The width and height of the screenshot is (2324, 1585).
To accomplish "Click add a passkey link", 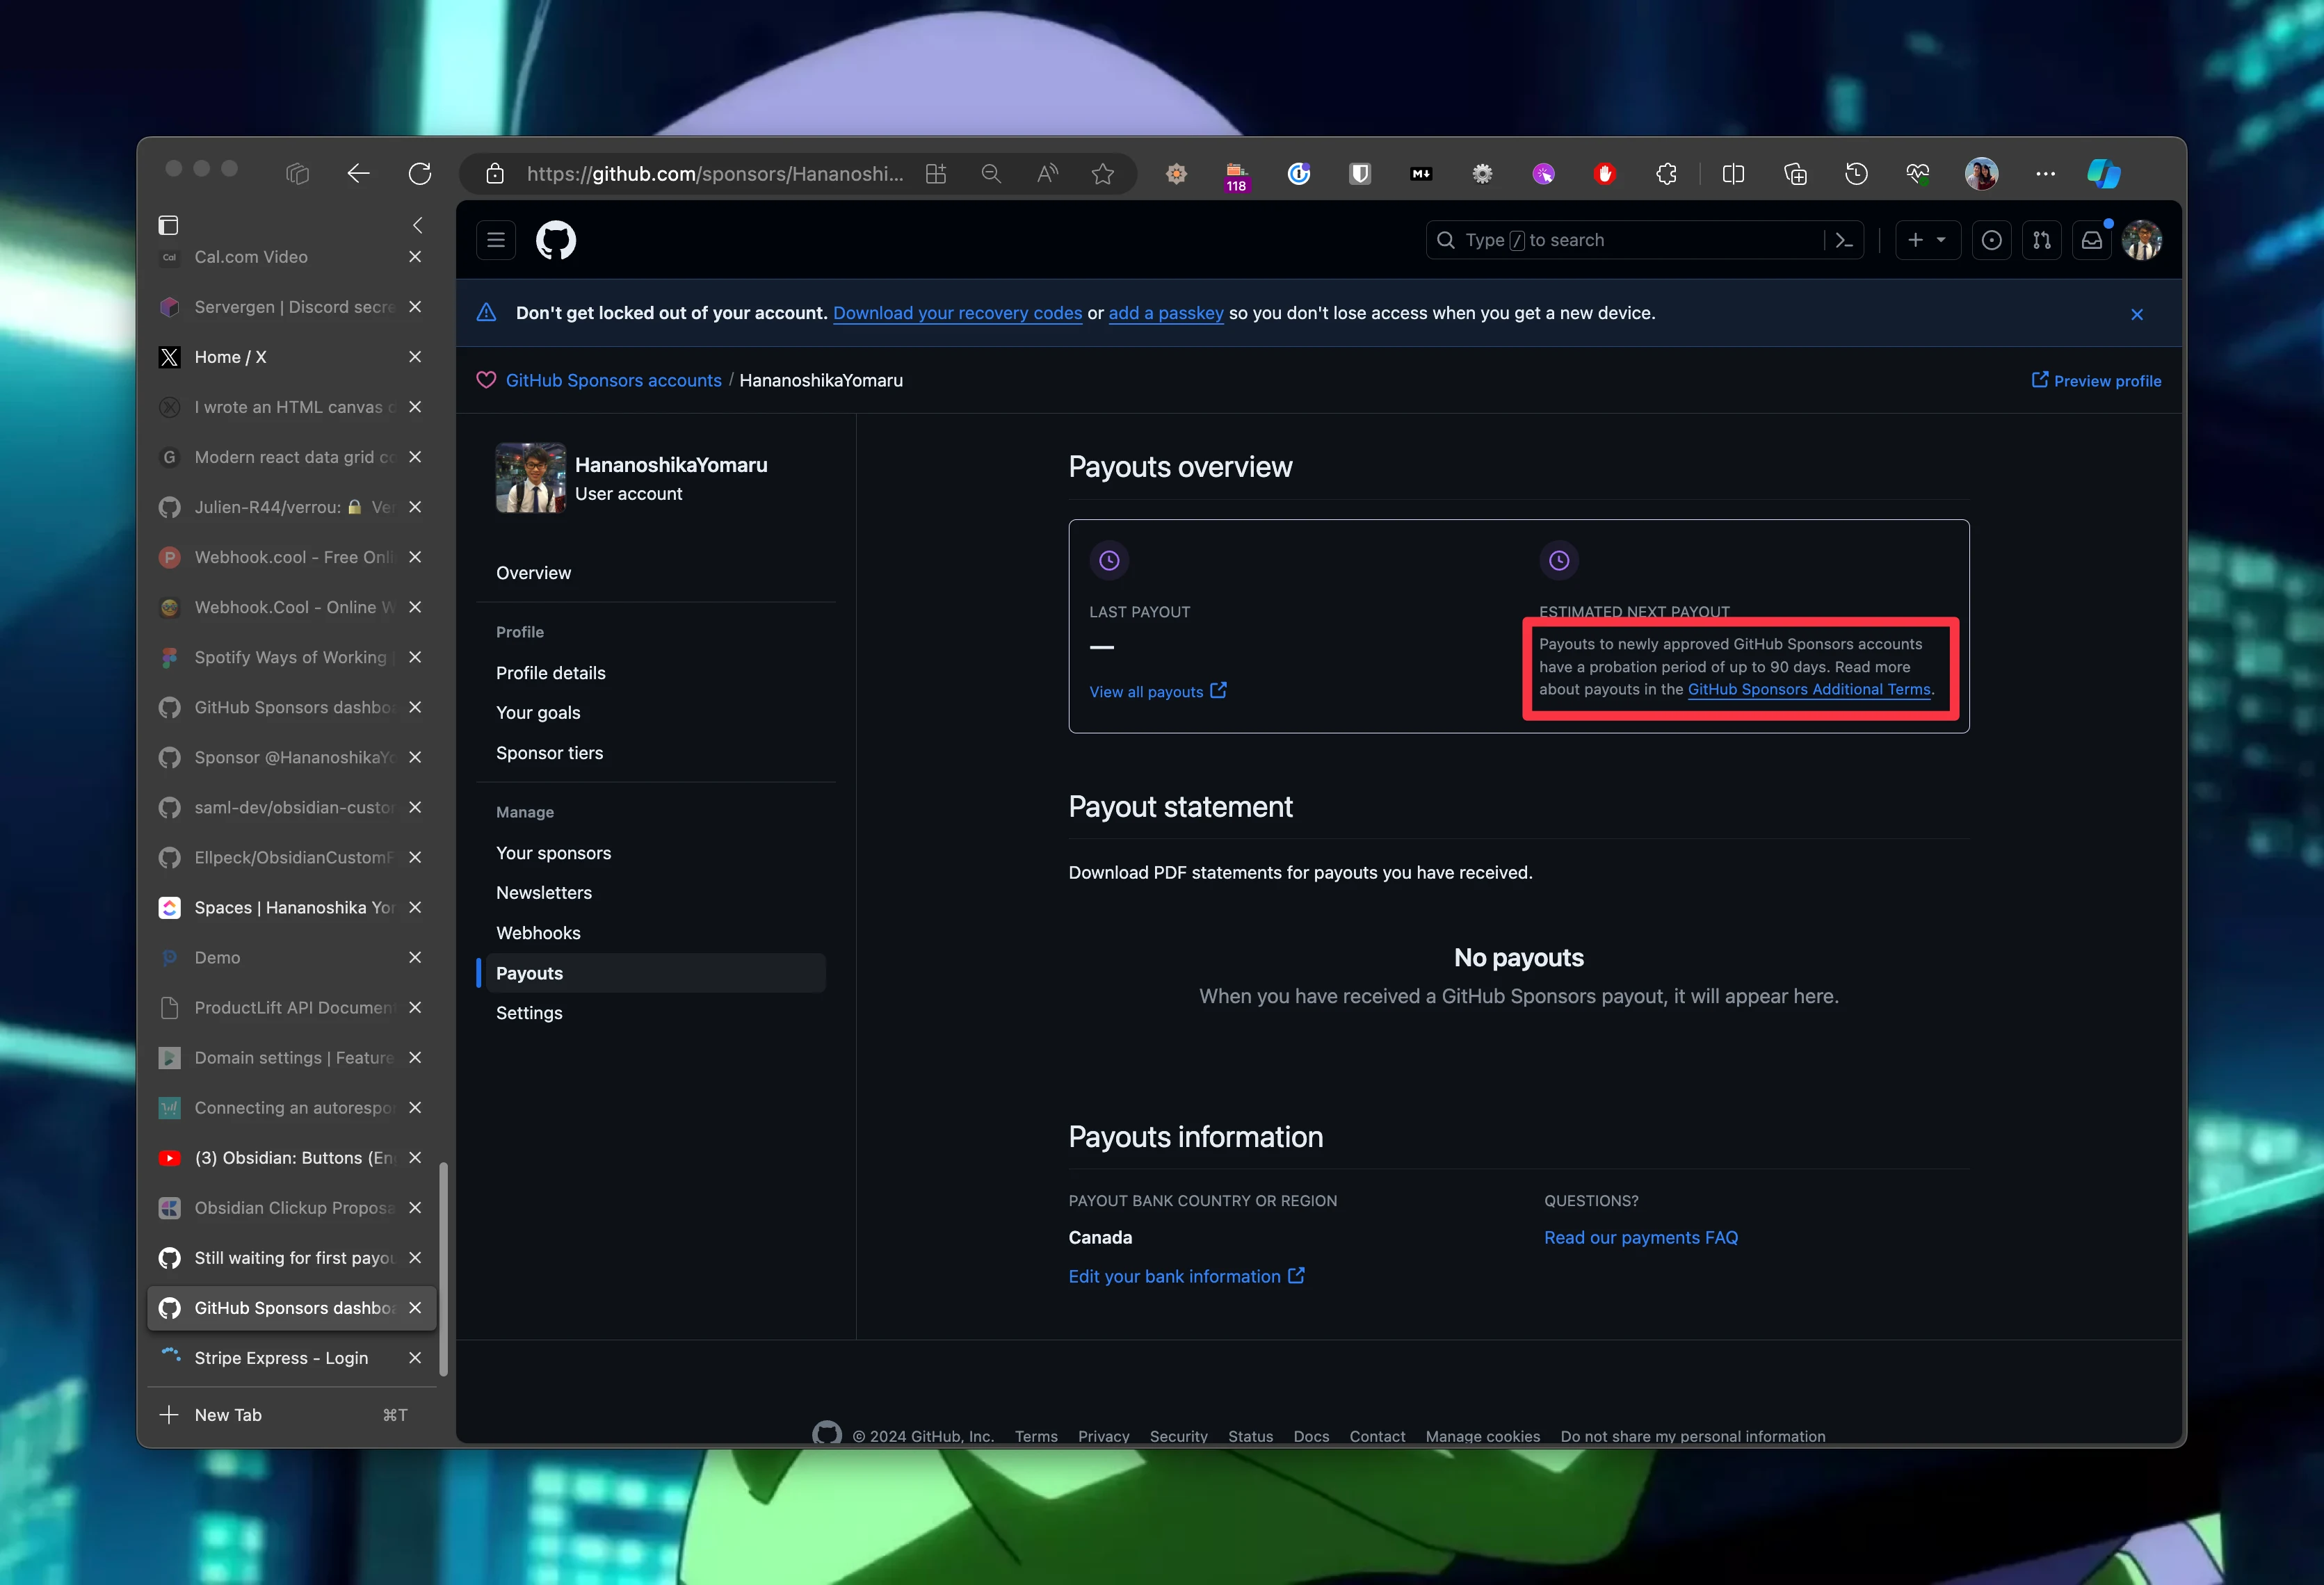I will click(1166, 313).
